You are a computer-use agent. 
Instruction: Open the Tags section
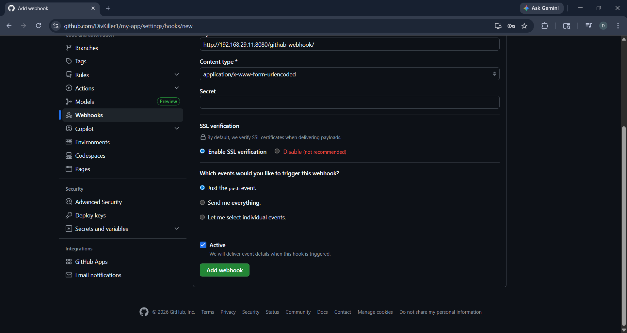(x=80, y=61)
